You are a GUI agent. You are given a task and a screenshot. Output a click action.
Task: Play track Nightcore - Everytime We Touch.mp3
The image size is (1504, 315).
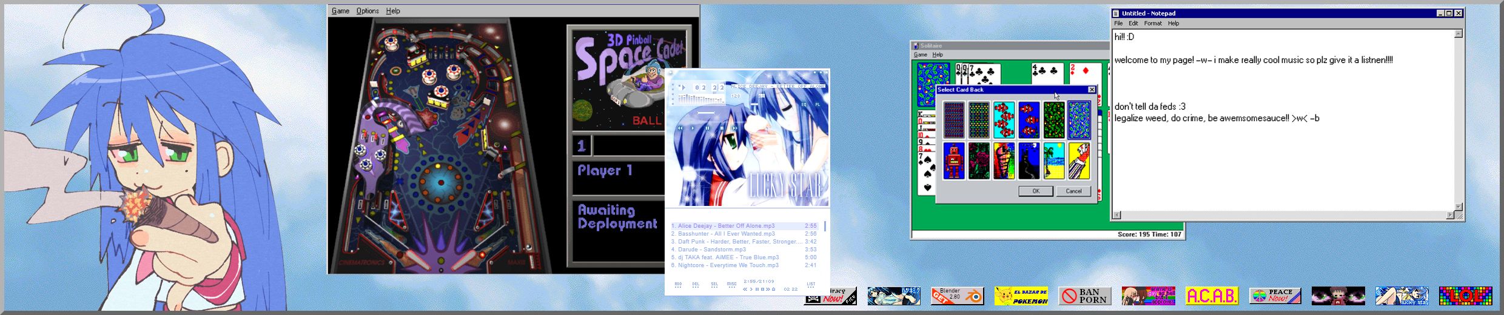pyautogui.click(x=744, y=265)
